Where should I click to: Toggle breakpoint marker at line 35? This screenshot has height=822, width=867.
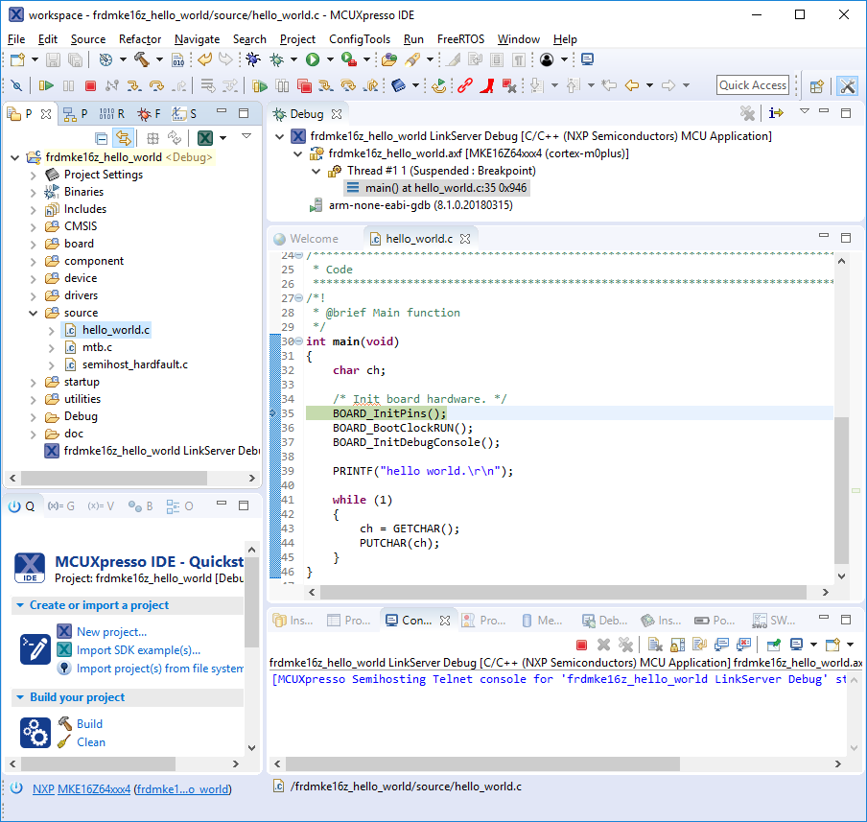[273, 413]
